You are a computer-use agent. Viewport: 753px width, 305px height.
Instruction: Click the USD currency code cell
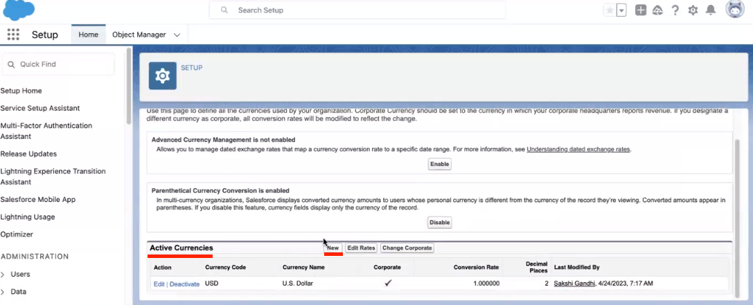pos(212,284)
